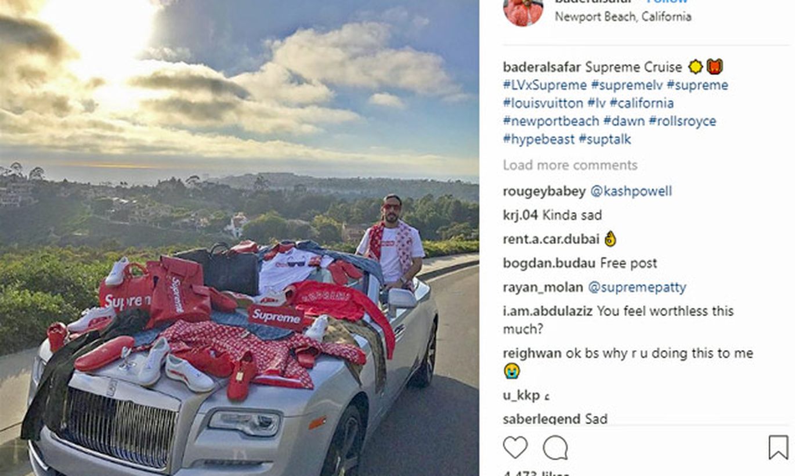Like the post with heart icon

515,448
